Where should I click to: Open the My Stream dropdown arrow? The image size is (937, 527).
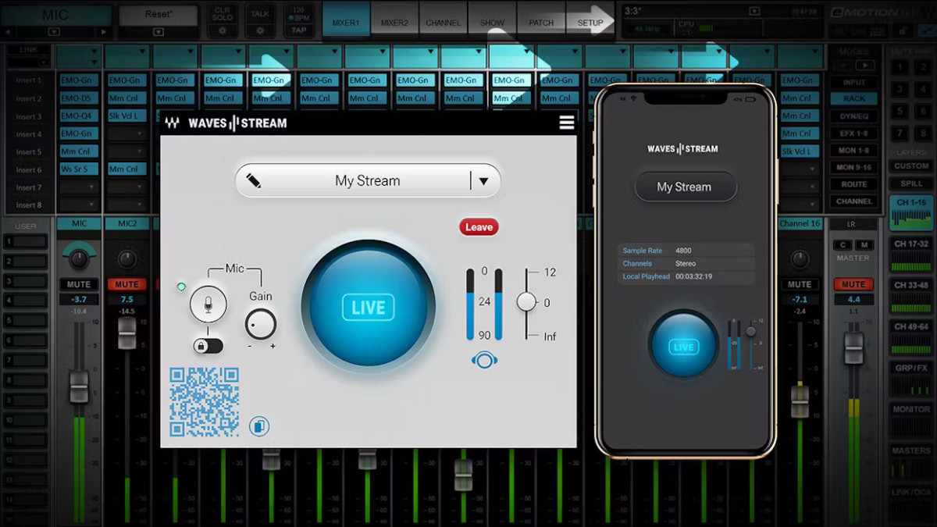tap(483, 181)
